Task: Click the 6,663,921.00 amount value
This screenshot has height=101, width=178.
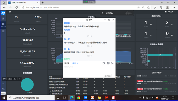Action: pos(27,63)
